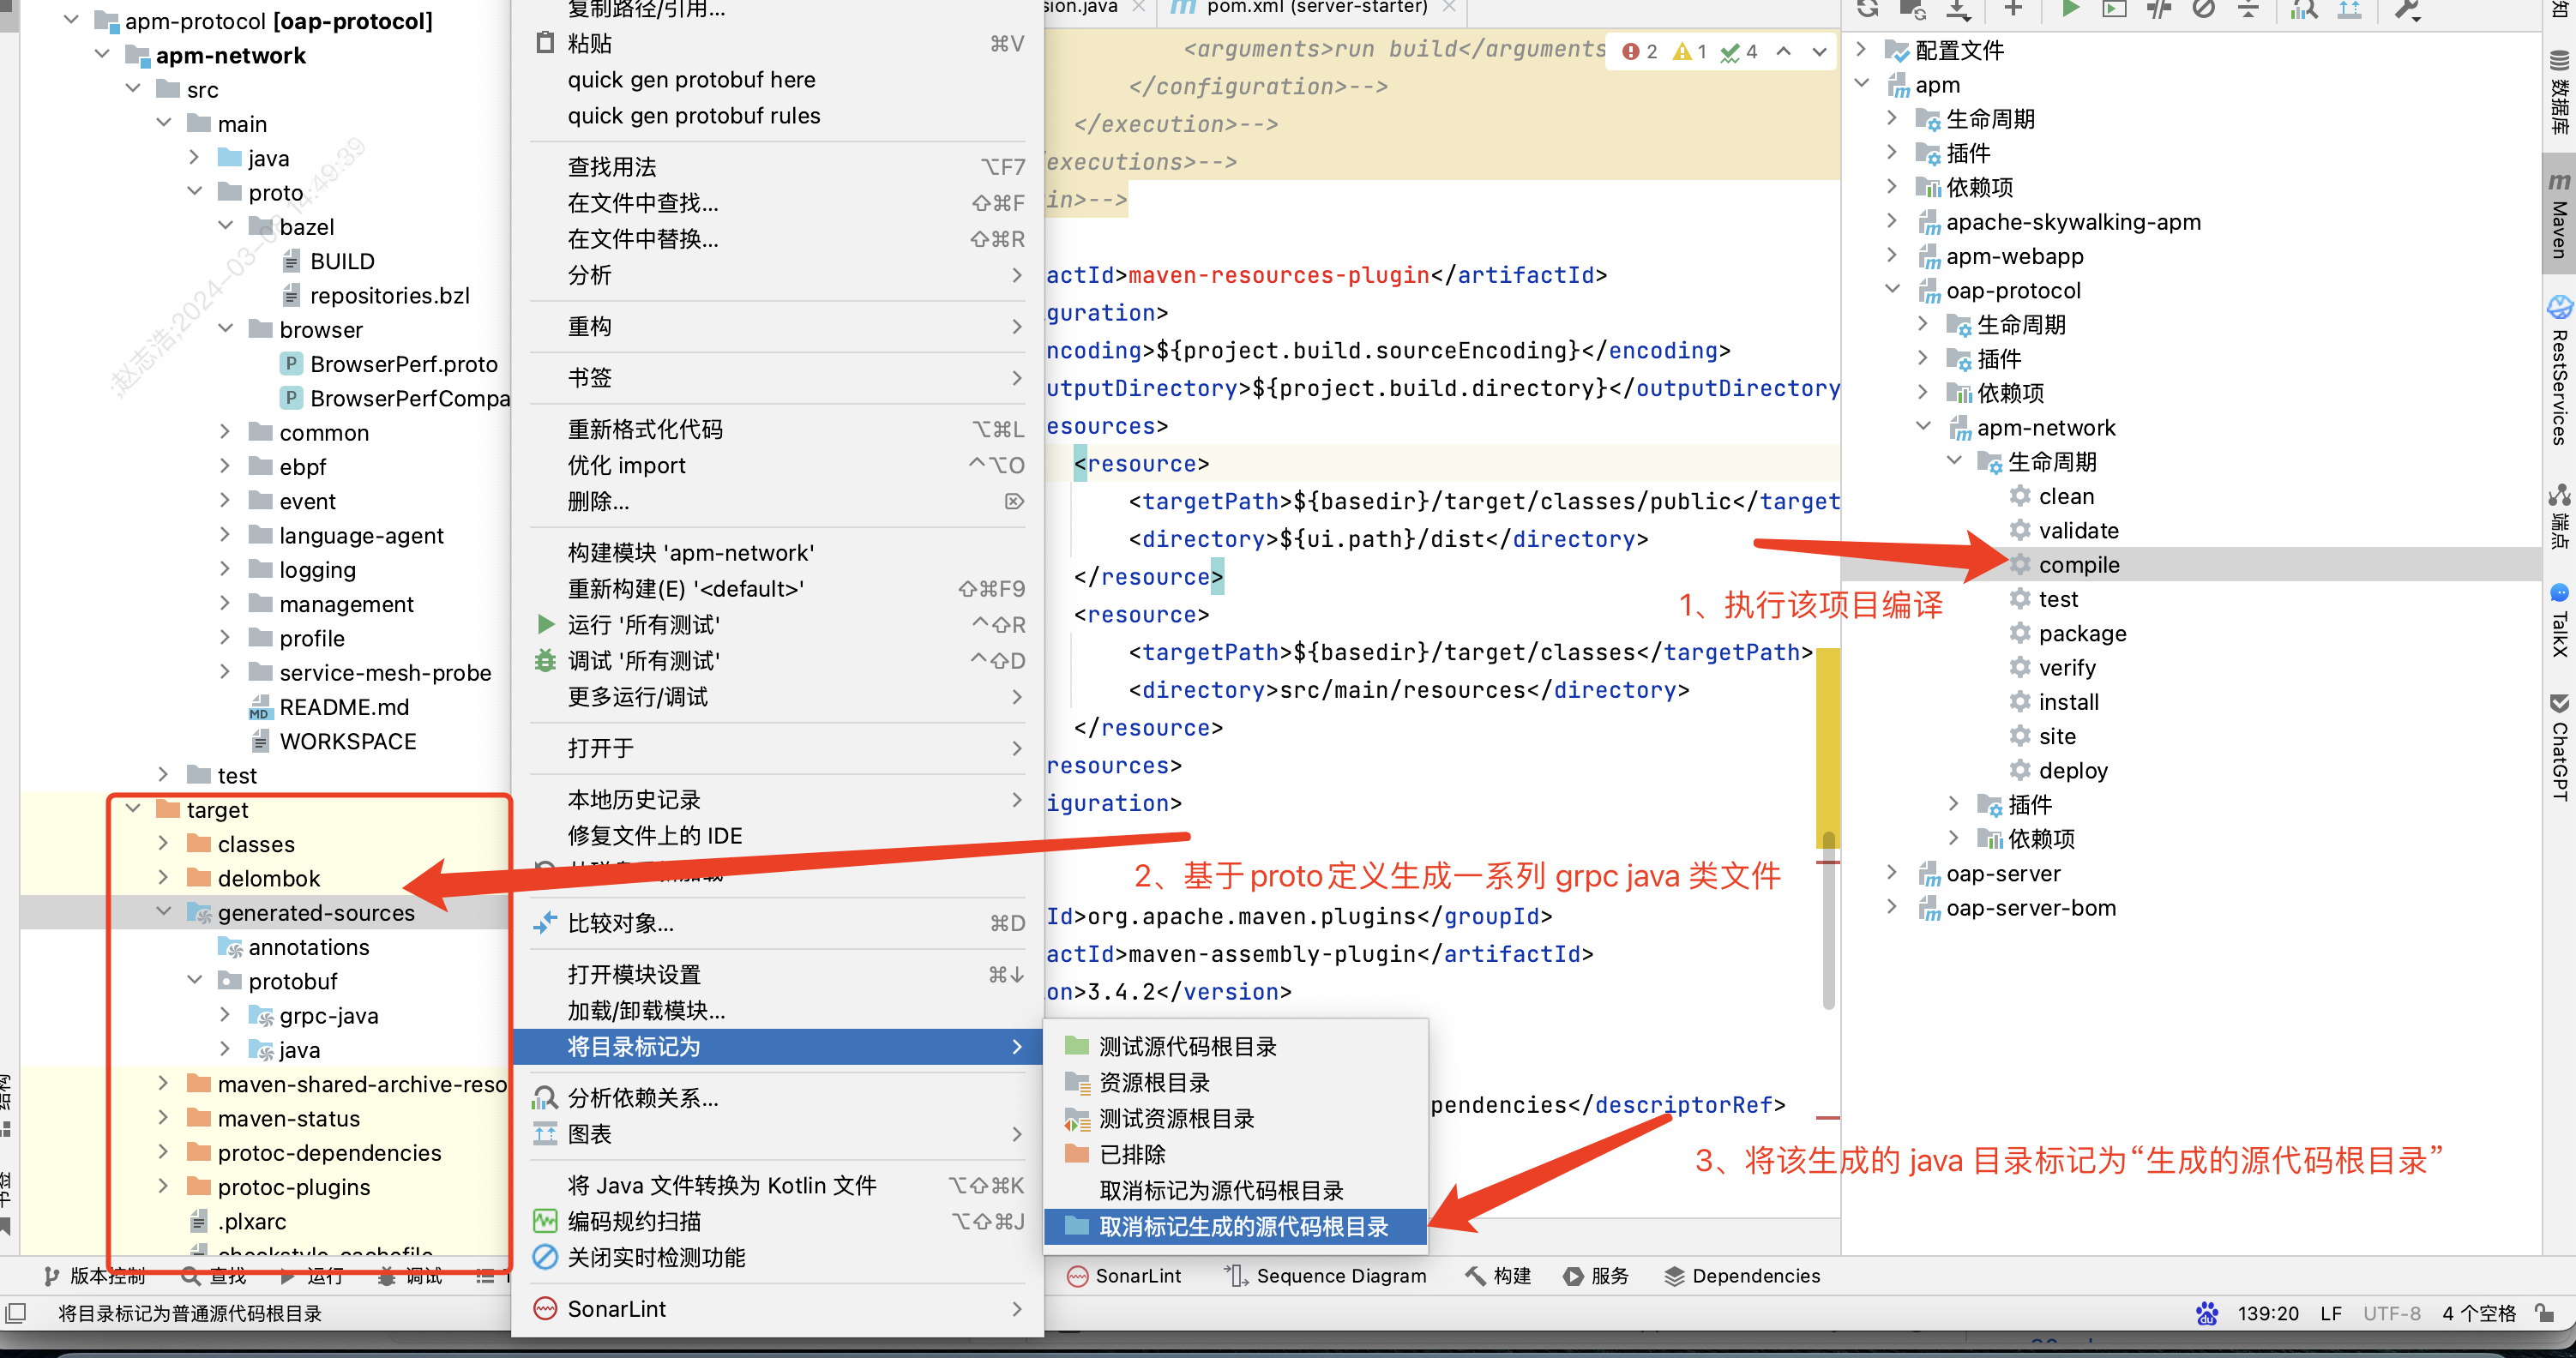Choose '重新格式化代码' in context menu
The image size is (2576, 1358).
click(645, 429)
